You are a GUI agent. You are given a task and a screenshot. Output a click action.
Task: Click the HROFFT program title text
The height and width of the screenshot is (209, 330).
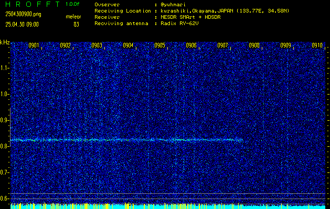(33, 4)
